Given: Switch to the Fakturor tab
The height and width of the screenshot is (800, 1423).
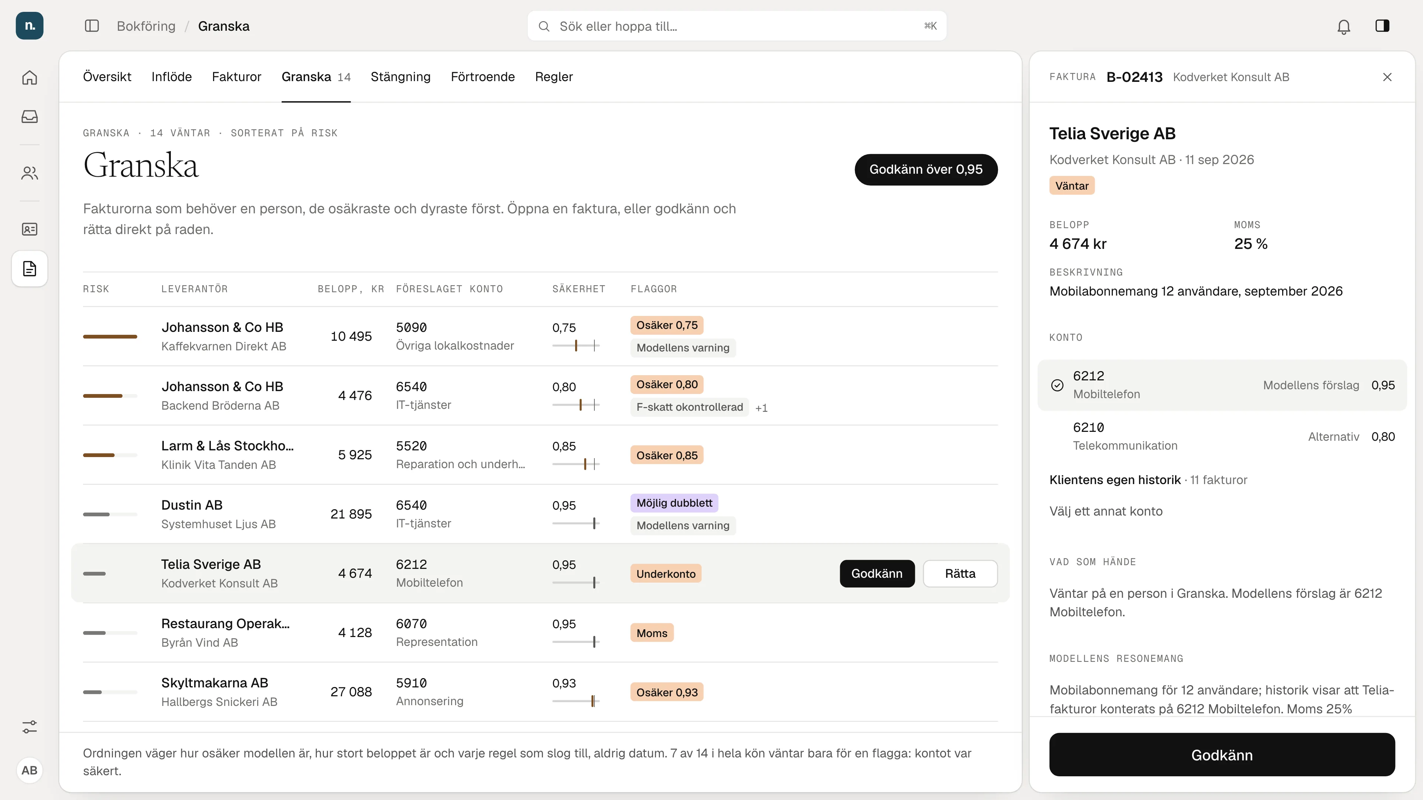Looking at the screenshot, I should [236, 77].
